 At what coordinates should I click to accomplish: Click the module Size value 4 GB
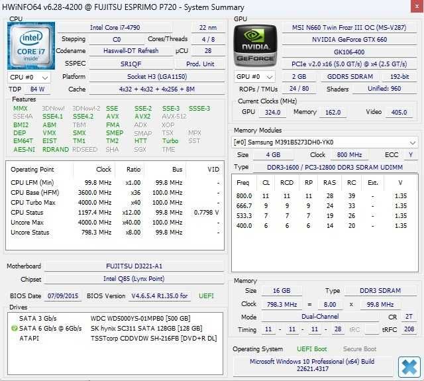pyautogui.click(x=273, y=155)
